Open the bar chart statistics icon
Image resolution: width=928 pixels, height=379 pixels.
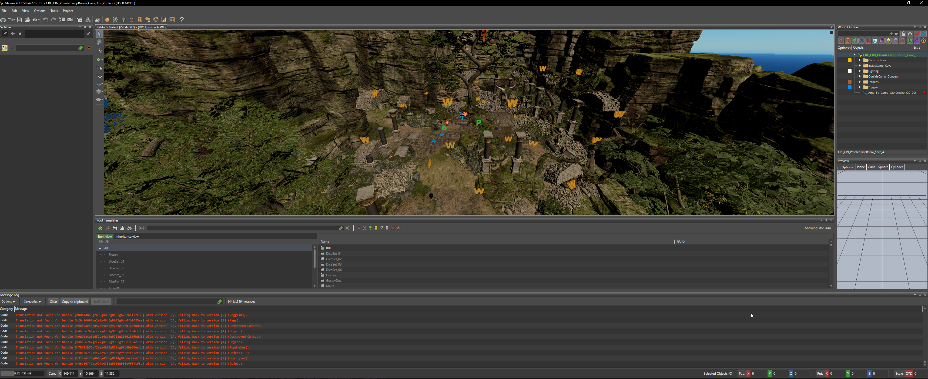(164, 20)
